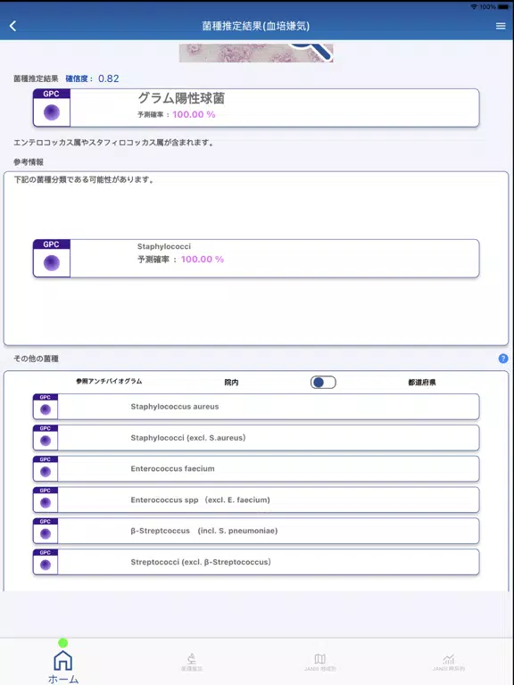
Task: Select Staphylococcus aureus row
Action: pyautogui.click(x=256, y=407)
